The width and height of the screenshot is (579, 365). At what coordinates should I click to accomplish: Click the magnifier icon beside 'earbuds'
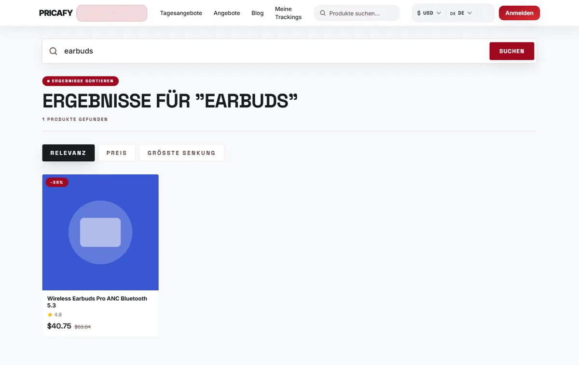tap(54, 51)
